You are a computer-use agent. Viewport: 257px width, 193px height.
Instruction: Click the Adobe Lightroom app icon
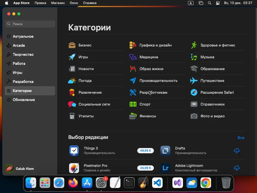[x=165, y=168]
